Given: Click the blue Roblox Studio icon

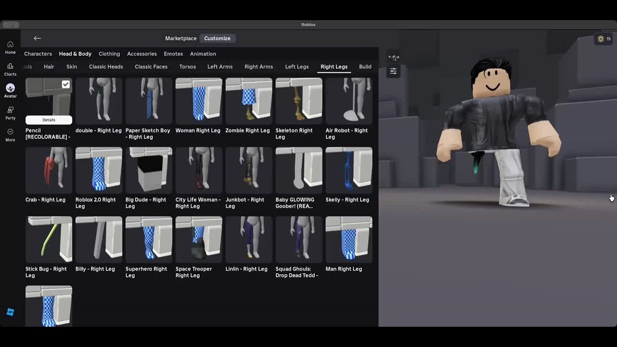Looking at the screenshot, I should click(10, 312).
